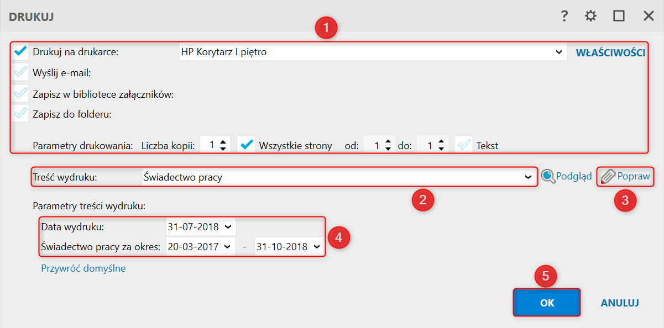Open printer WŁAŚCIWOŚCI link
This screenshot has width=664, height=328.
click(x=611, y=53)
